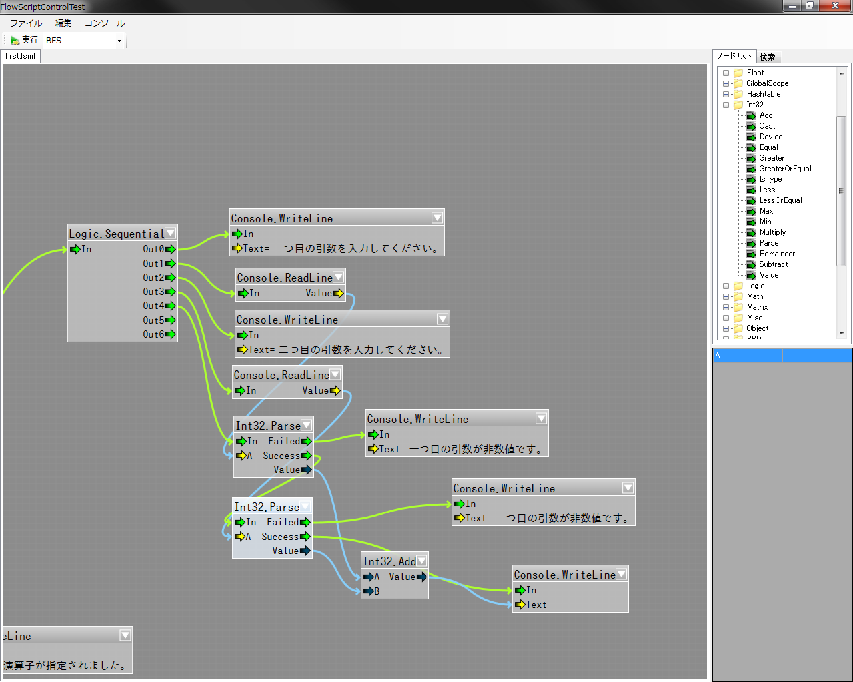Viewport: 853px width, 682px height.
Task: Click the Value output port of Int32.Add
Action: [421, 577]
